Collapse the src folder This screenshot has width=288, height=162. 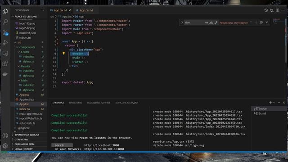coord(29,42)
